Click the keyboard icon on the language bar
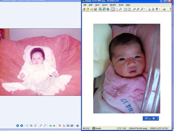 150,118
